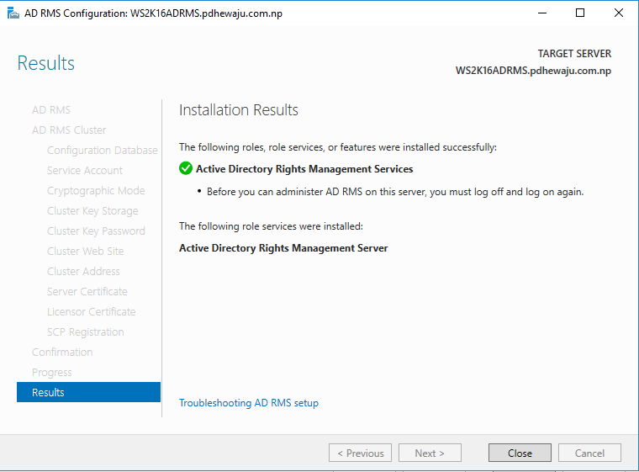Select Confirmation step in sidebar
The height and width of the screenshot is (472, 639).
pyautogui.click(x=62, y=352)
